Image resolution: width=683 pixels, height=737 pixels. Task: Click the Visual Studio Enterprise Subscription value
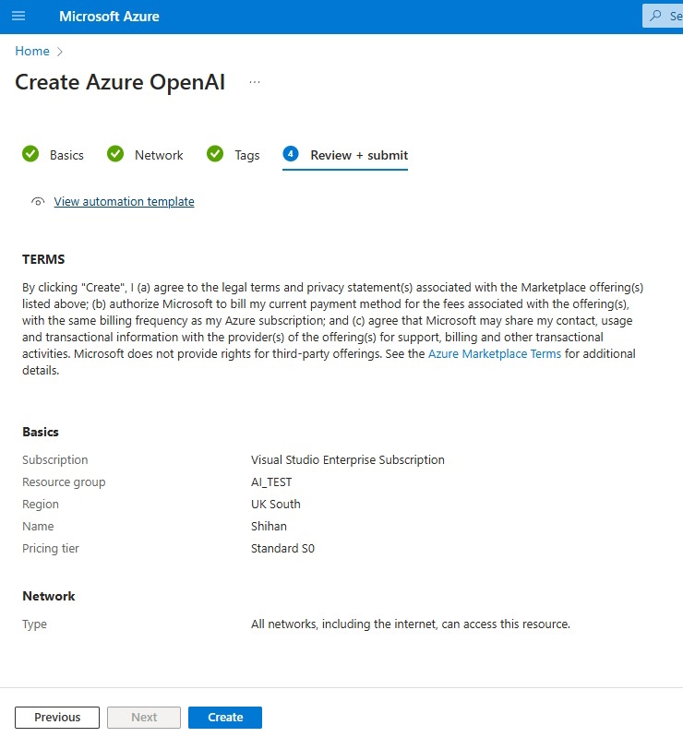[348, 459]
